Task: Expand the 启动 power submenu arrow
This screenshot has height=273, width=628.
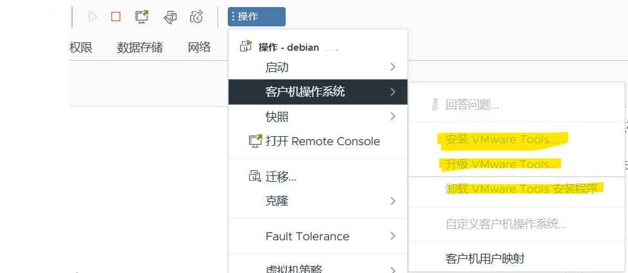Action: click(x=393, y=67)
